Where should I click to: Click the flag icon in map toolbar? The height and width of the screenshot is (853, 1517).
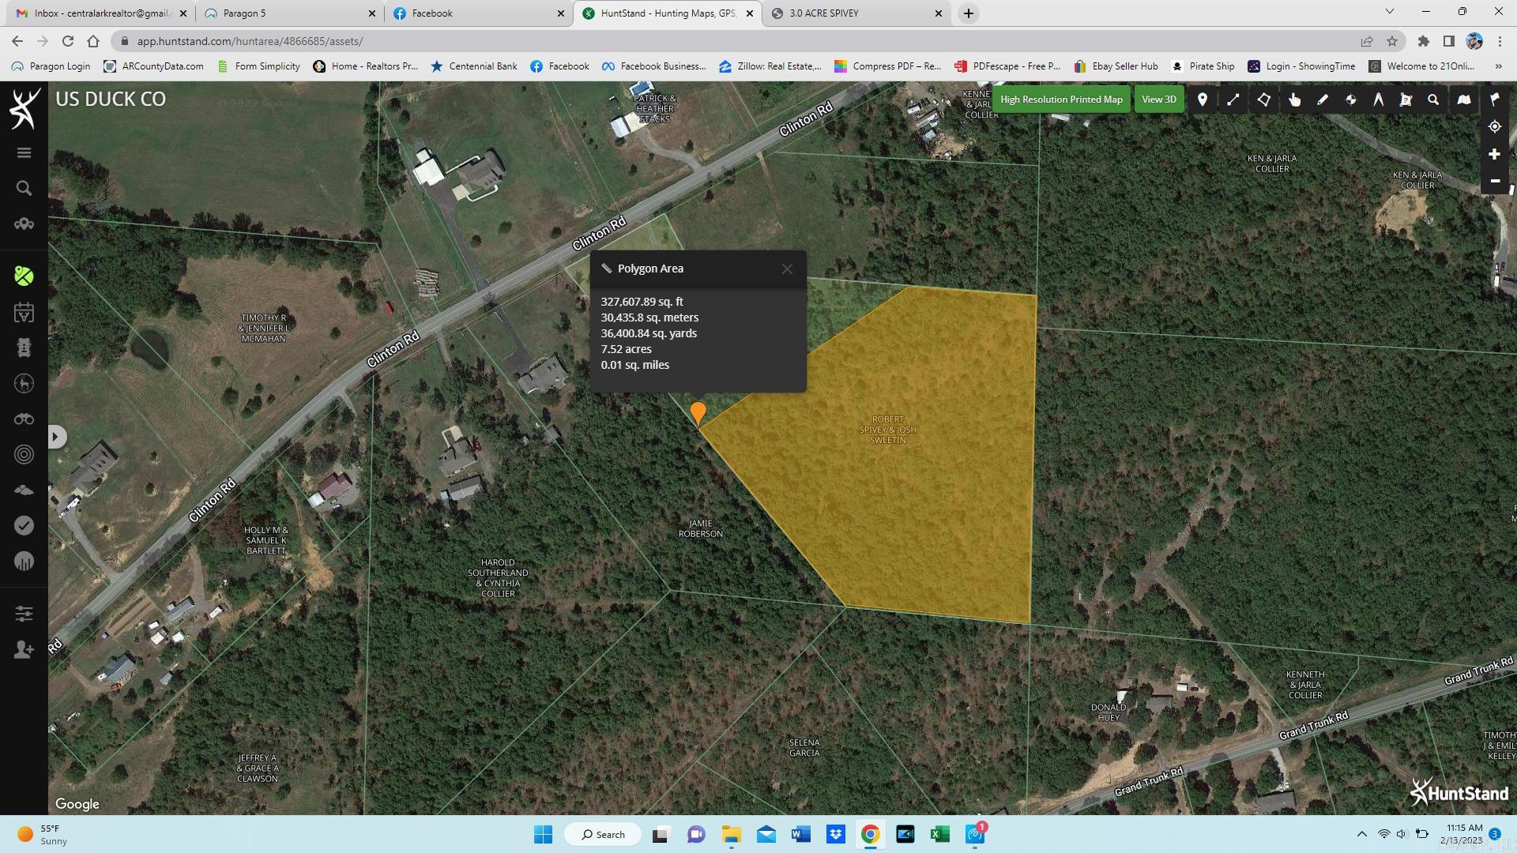tap(1494, 100)
